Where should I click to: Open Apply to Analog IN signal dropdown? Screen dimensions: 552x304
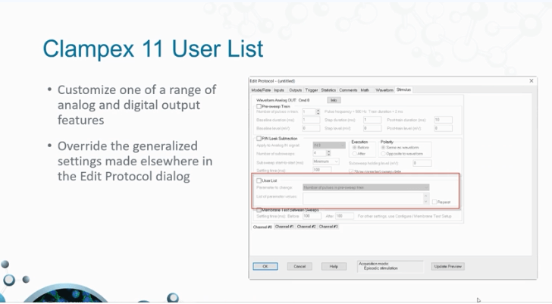pos(329,146)
